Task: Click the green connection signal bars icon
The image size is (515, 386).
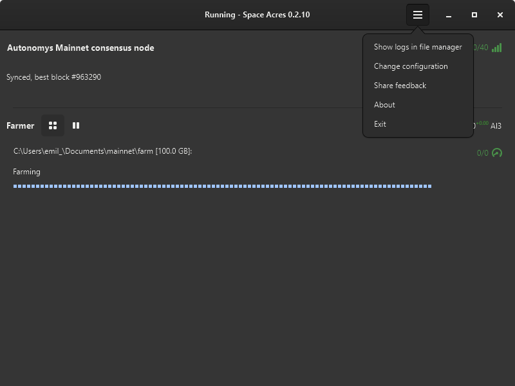Action: pos(496,48)
